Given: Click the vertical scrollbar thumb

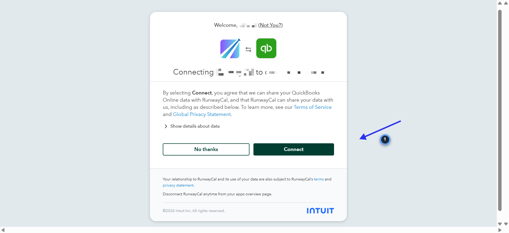Looking at the screenshot, I should click(500, 110).
